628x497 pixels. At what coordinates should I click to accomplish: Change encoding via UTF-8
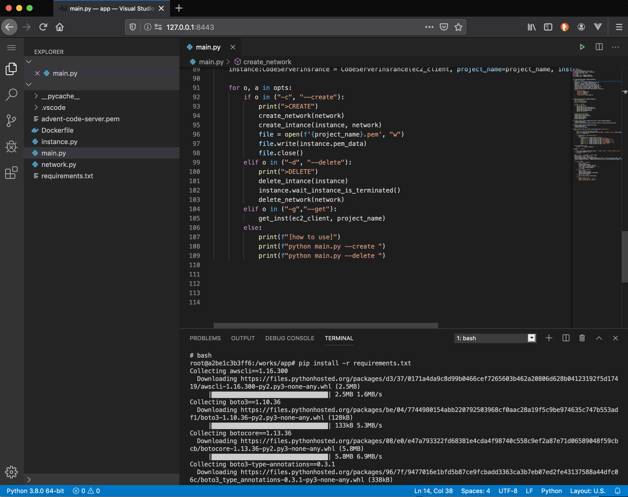pyautogui.click(x=508, y=491)
